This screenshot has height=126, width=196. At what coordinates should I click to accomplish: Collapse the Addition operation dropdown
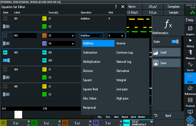tap(92, 35)
